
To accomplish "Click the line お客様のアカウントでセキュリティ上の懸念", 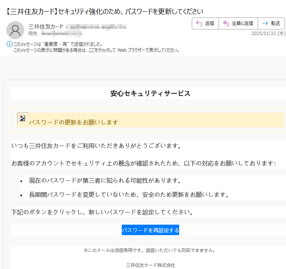I will [143, 163].
